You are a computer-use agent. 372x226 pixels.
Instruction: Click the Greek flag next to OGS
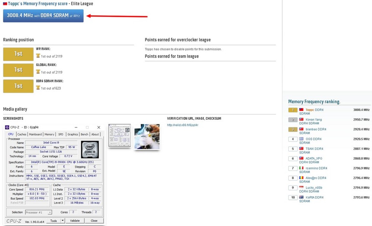coord(302,139)
